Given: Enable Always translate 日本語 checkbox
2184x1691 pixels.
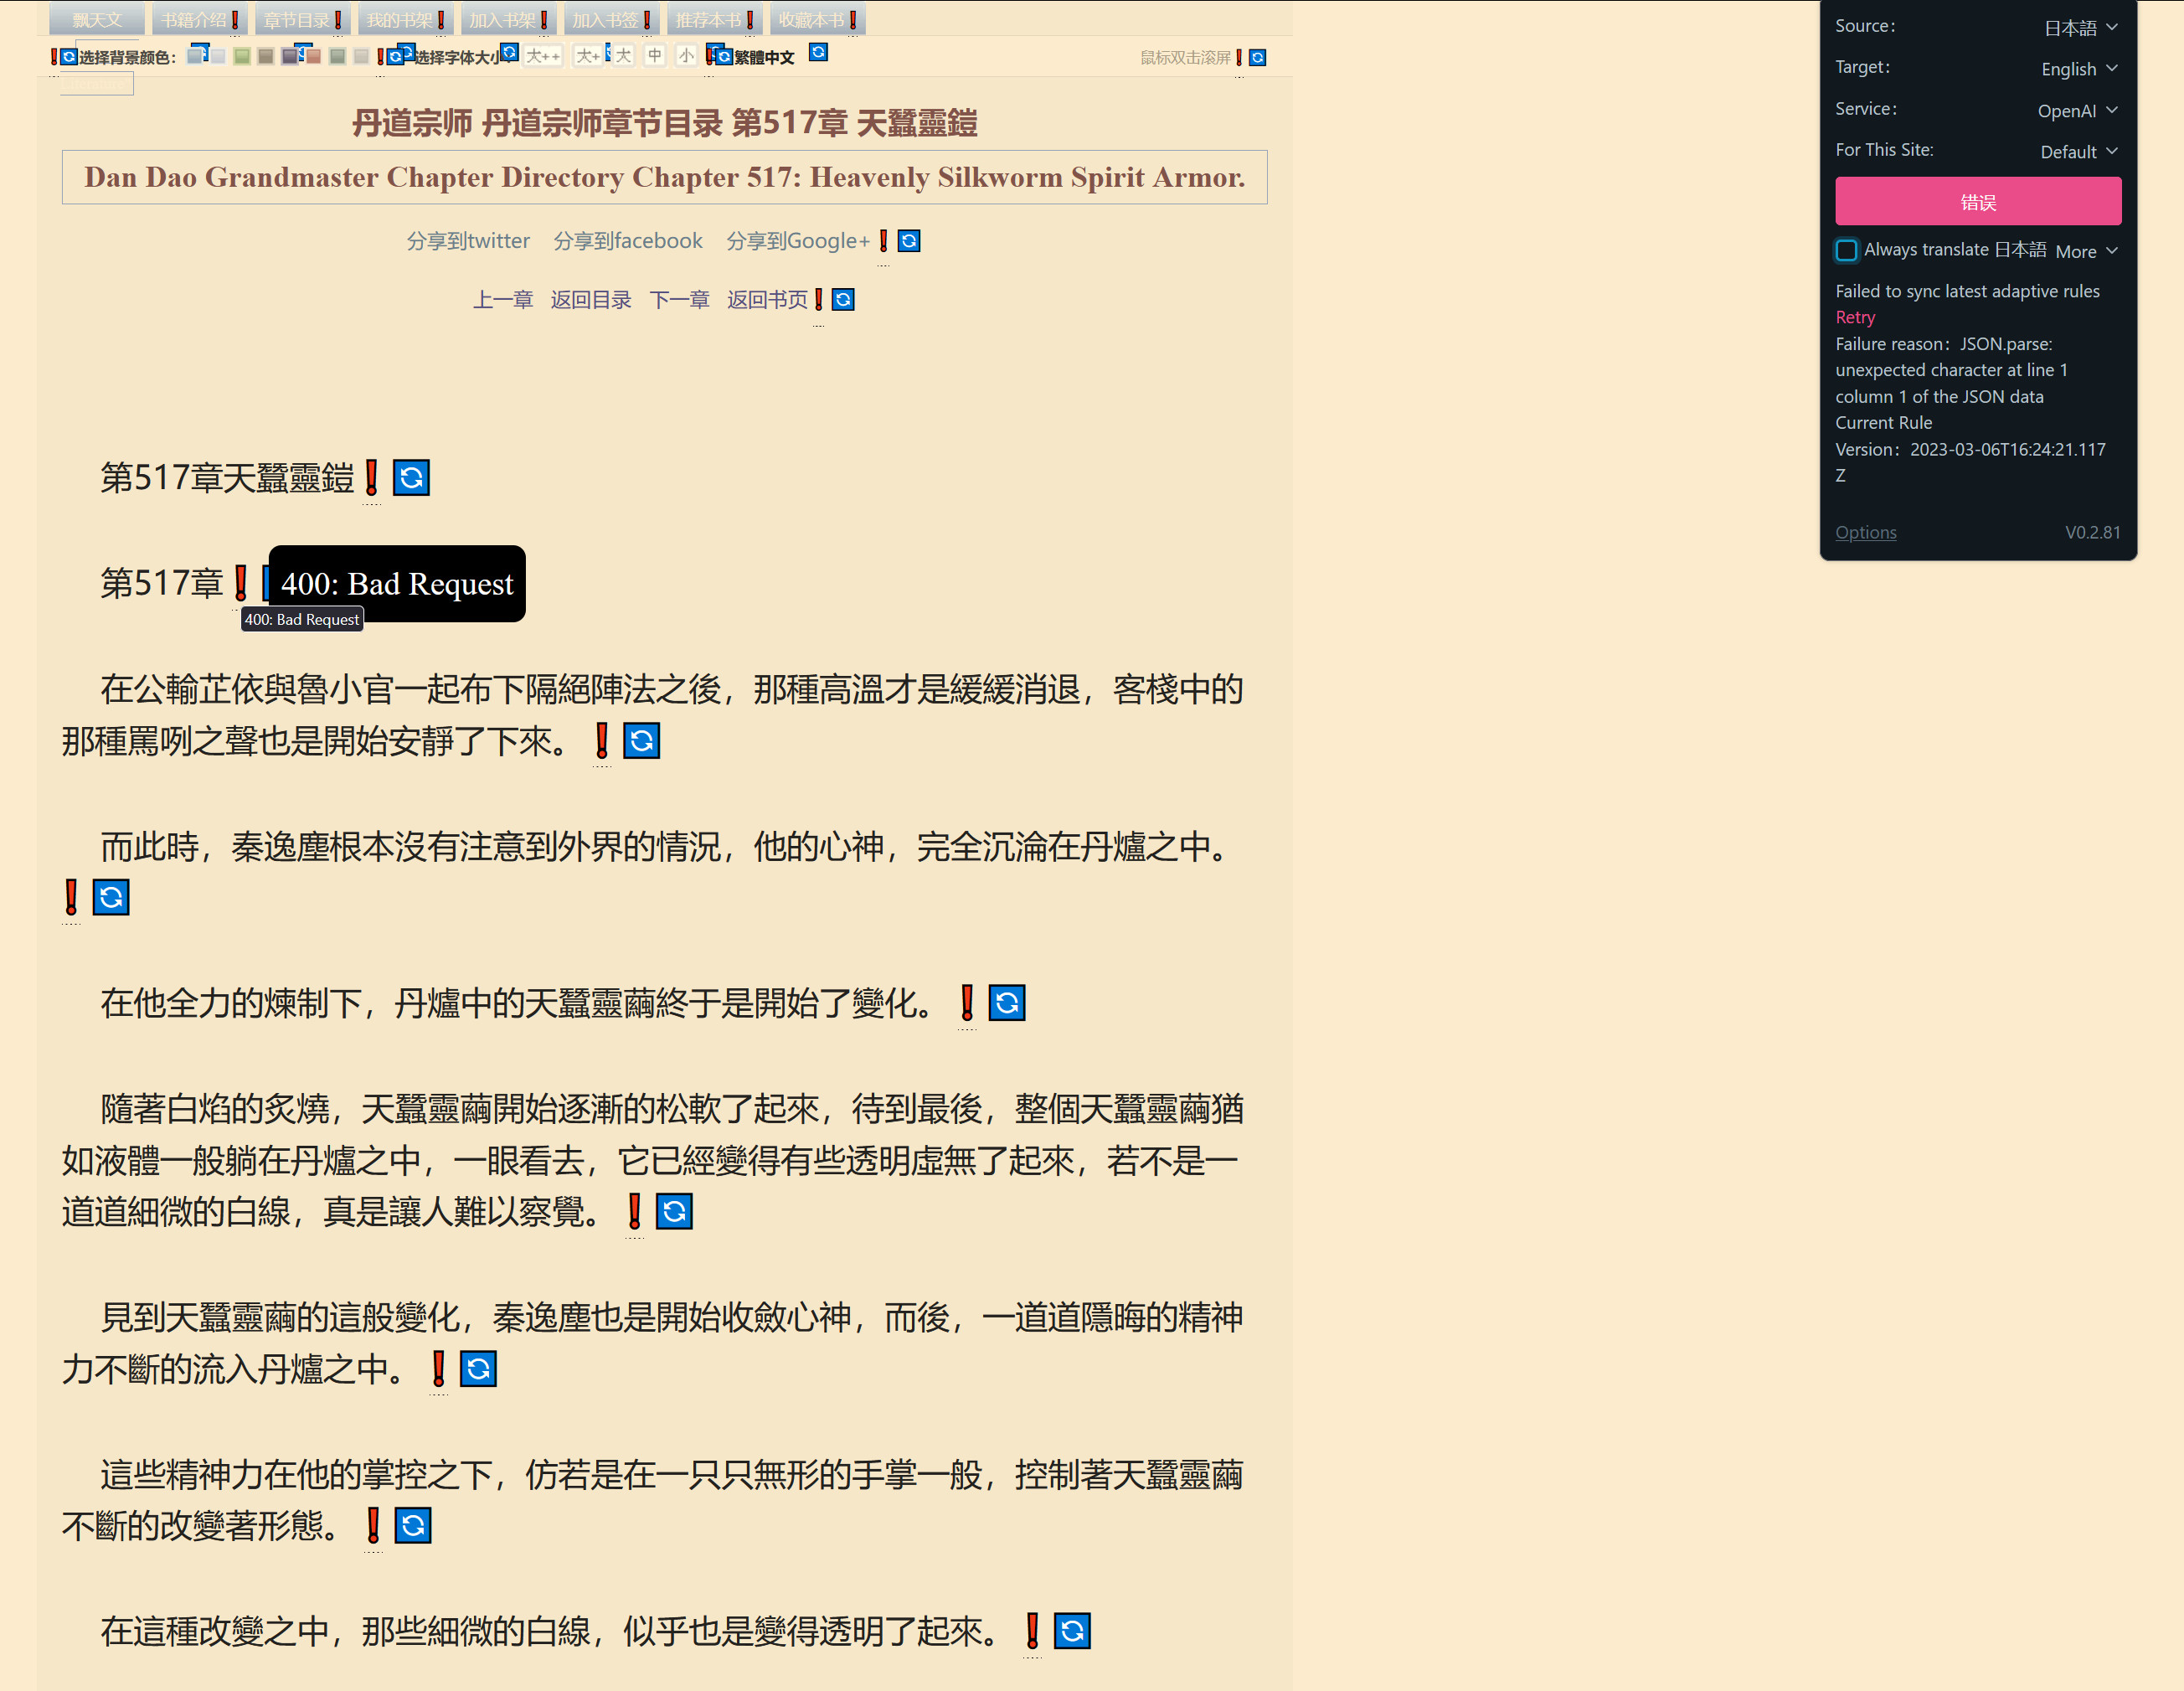Looking at the screenshot, I should pos(1846,250).
